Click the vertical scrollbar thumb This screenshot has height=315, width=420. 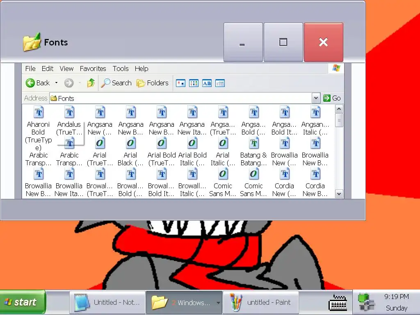[x=339, y=120]
